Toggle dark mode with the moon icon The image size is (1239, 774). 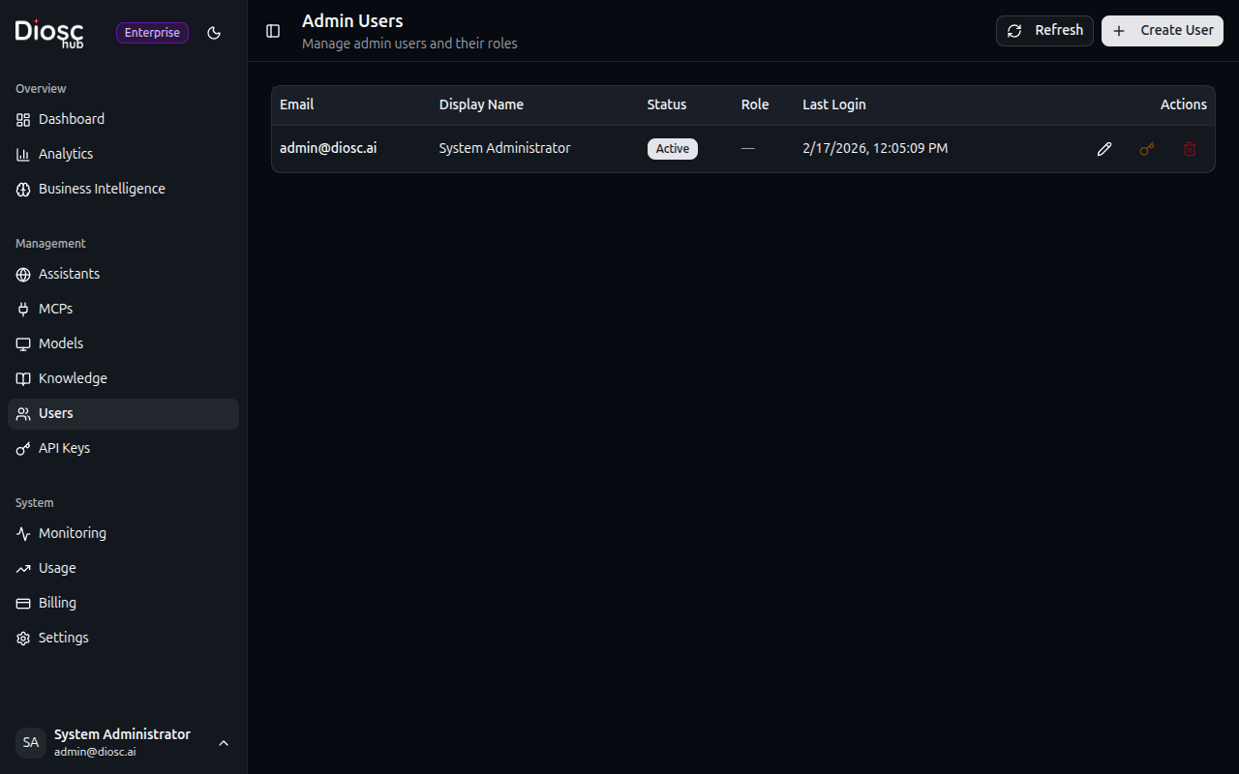point(214,32)
